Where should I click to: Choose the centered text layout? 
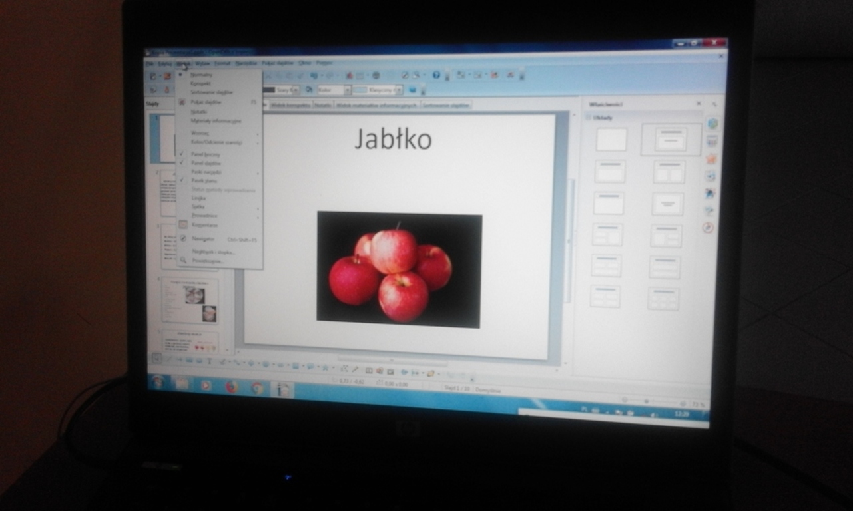667,204
